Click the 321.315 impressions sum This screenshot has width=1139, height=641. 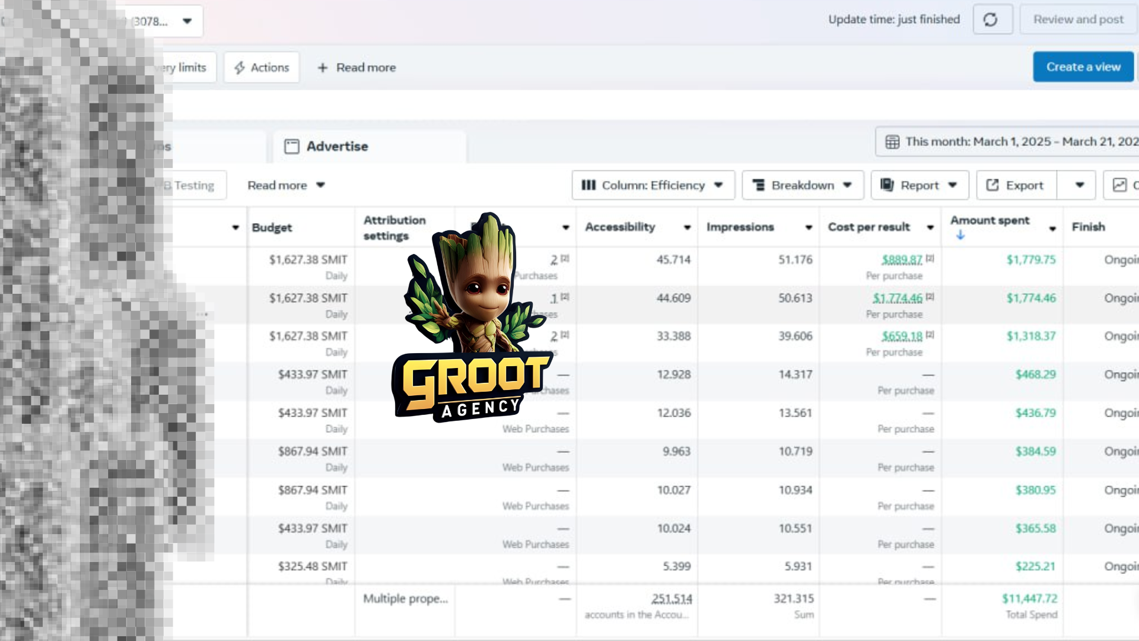pyautogui.click(x=794, y=599)
